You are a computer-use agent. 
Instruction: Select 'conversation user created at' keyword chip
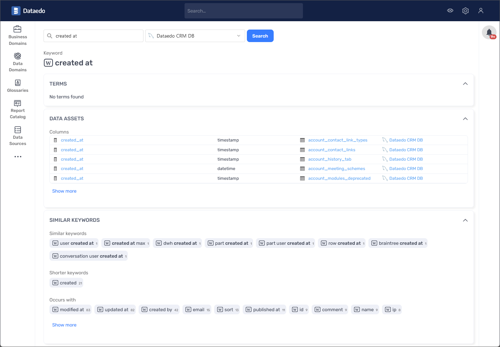[x=89, y=256]
